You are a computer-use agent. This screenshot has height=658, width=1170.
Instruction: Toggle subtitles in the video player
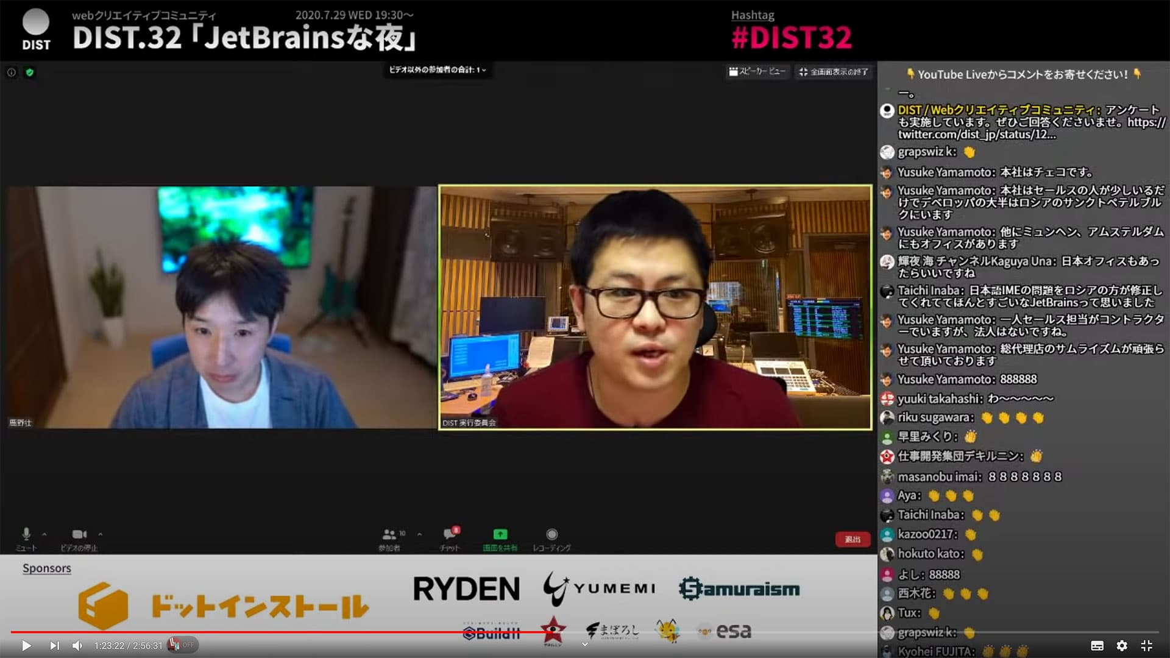click(x=1096, y=645)
